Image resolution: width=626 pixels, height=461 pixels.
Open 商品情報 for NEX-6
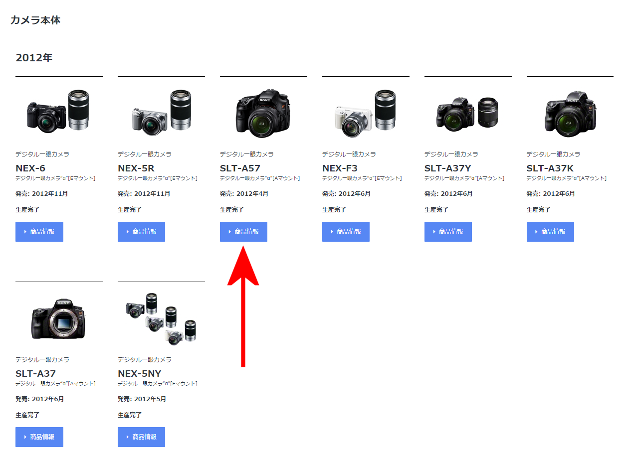click(x=39, y=232)
